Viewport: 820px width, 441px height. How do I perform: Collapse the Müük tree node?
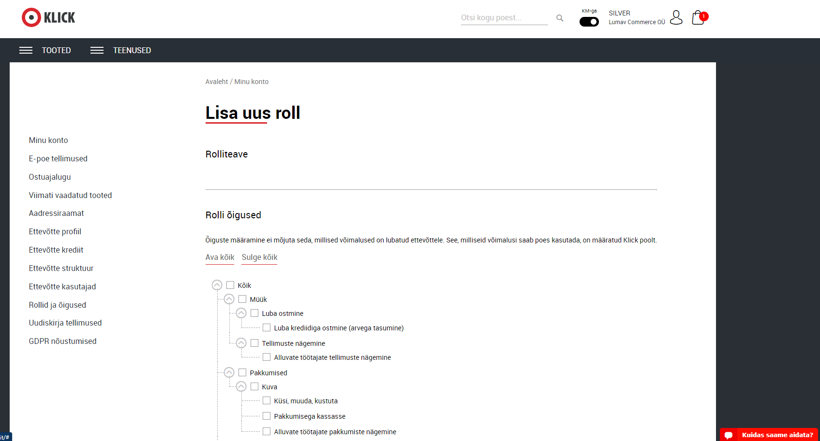[x=229, y=299]
